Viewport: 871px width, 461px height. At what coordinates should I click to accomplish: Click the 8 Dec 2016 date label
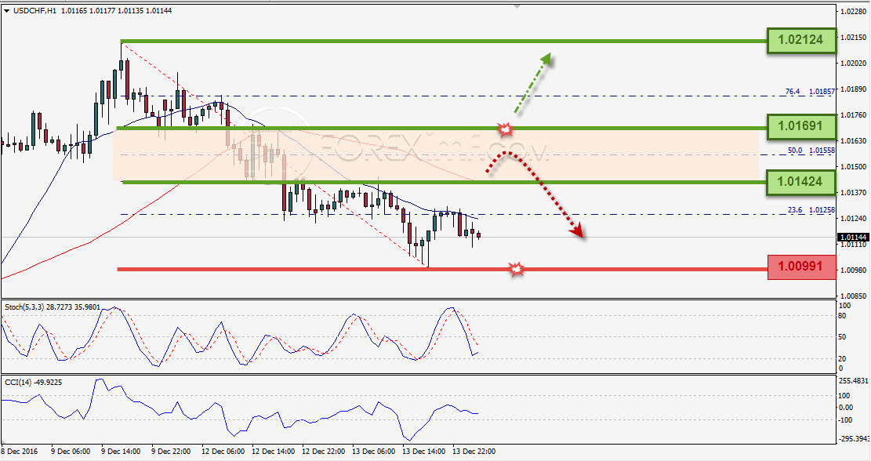point(20,452)
